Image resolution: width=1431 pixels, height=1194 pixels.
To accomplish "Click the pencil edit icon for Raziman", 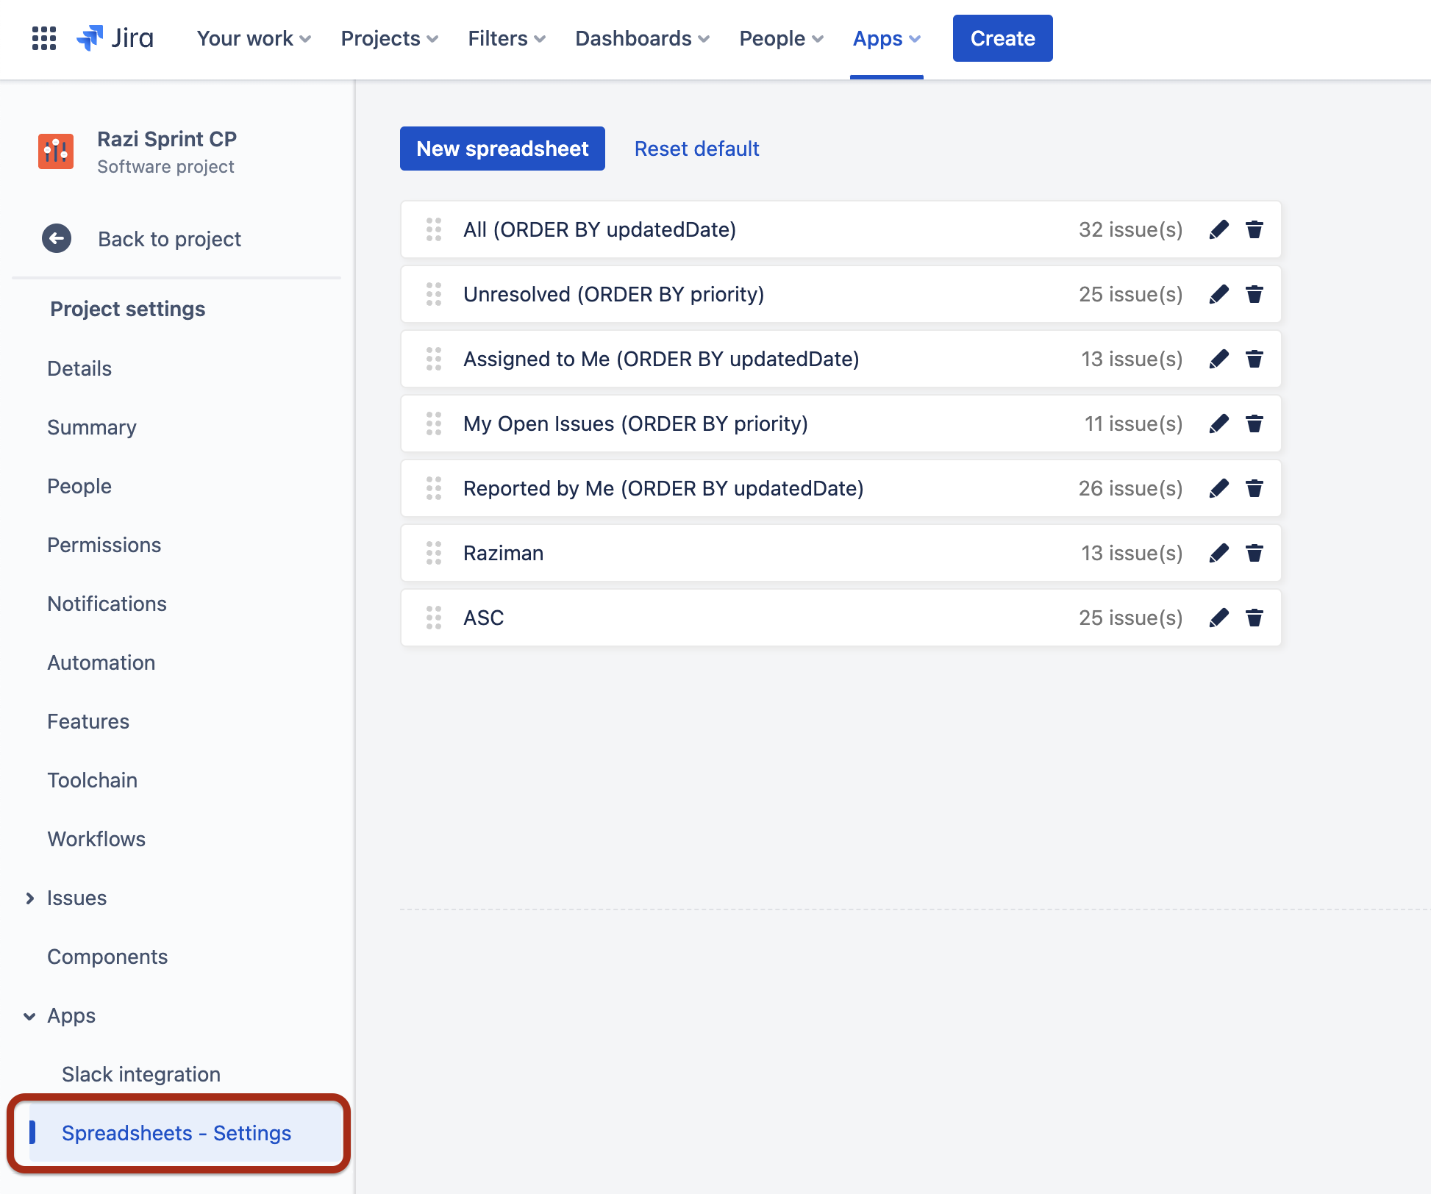I will 1218,553.
